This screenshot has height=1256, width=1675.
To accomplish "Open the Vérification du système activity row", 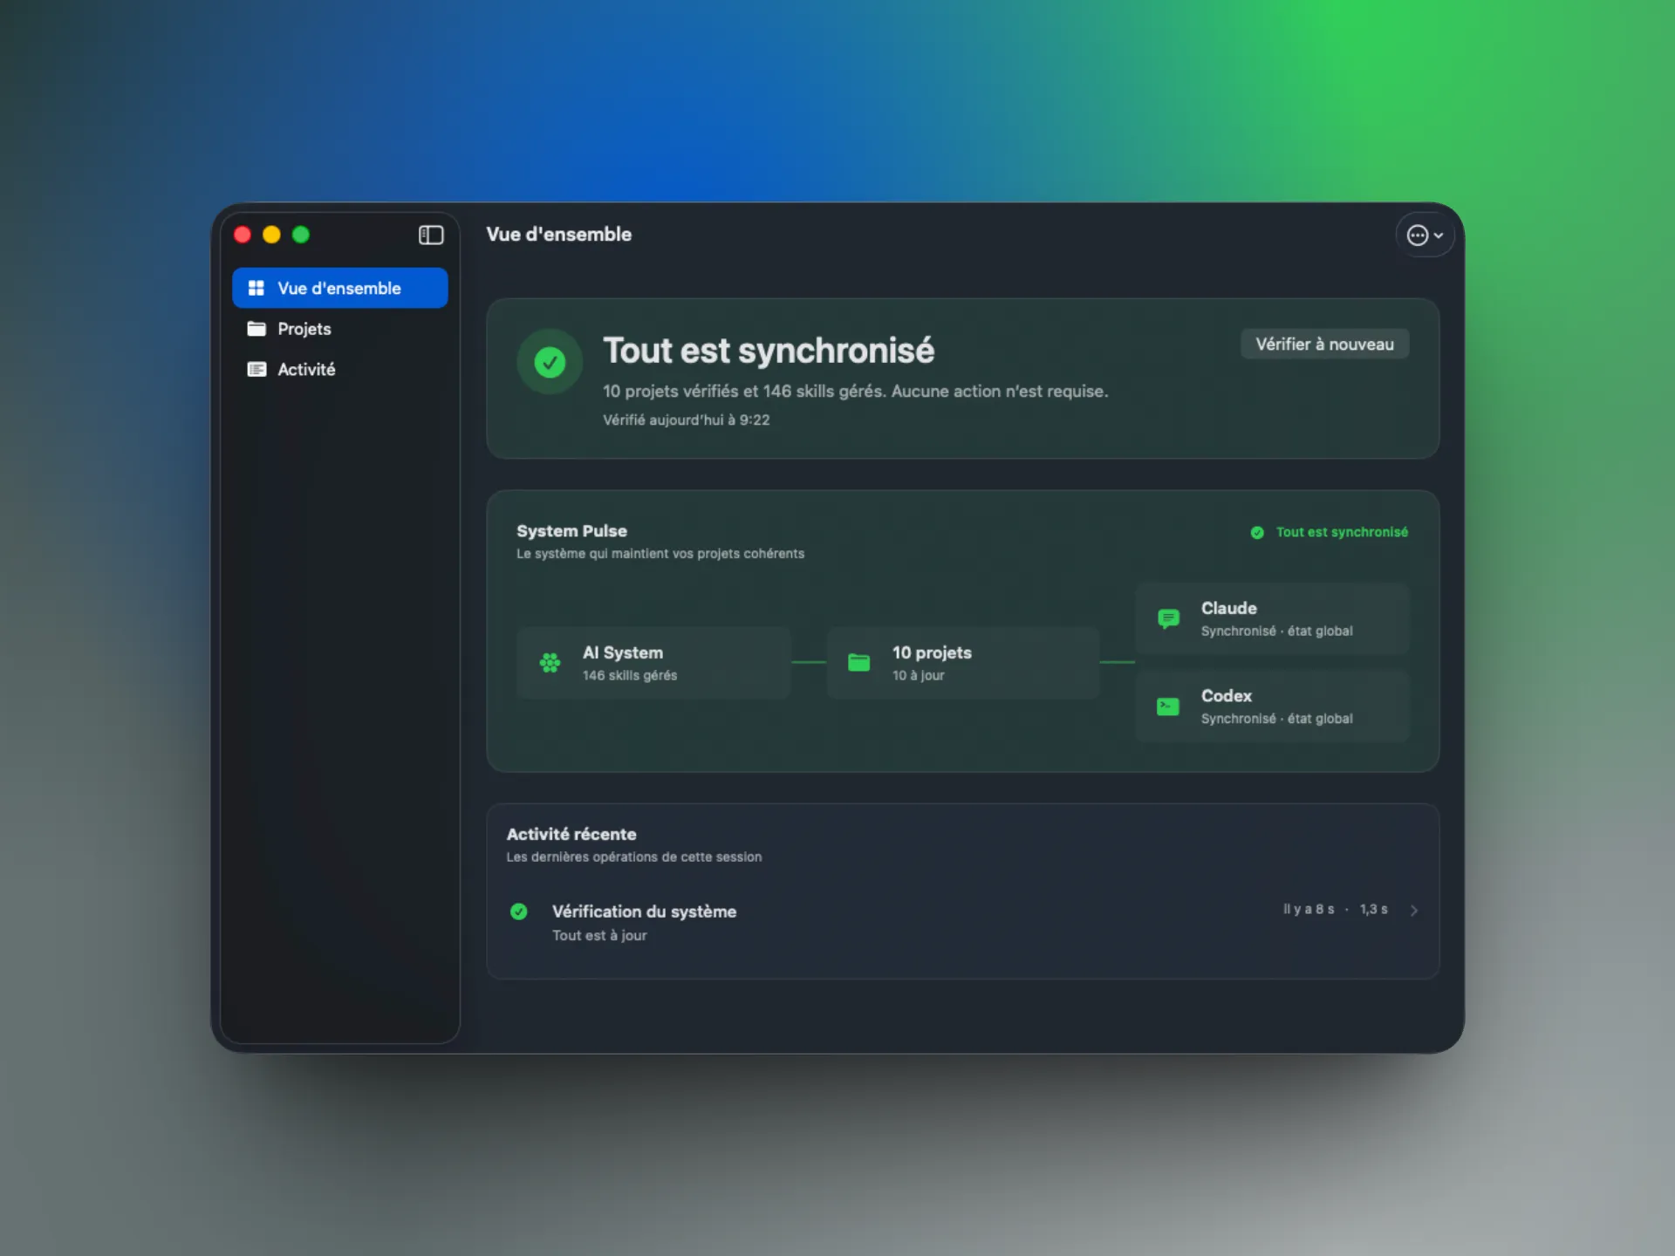I will tap(963, 922).
